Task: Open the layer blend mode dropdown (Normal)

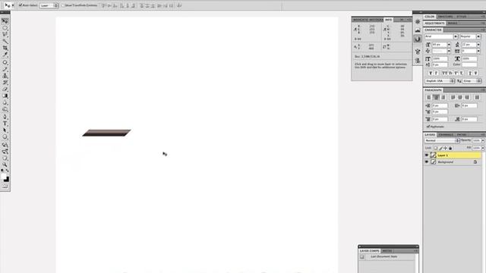Action: [x=442, y=140]
